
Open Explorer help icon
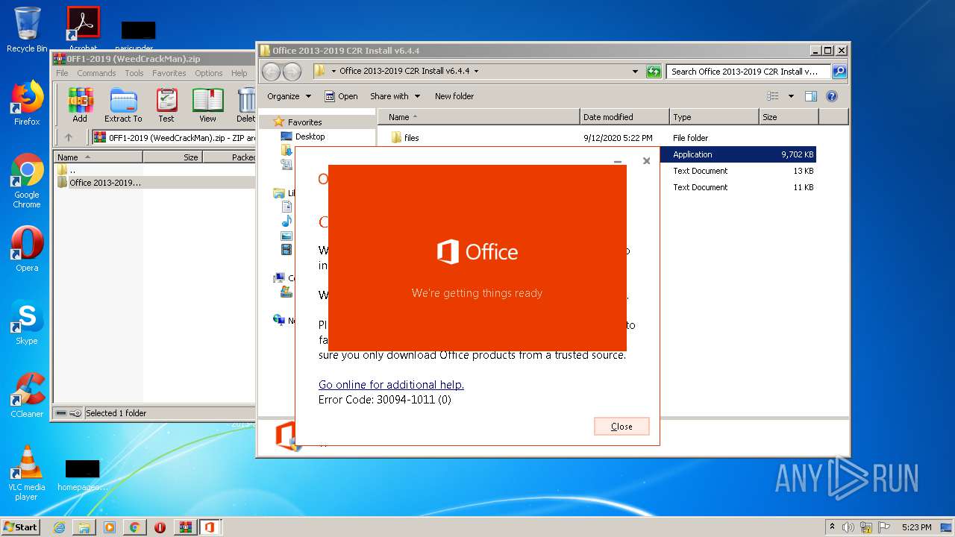[x=832, y=96]
